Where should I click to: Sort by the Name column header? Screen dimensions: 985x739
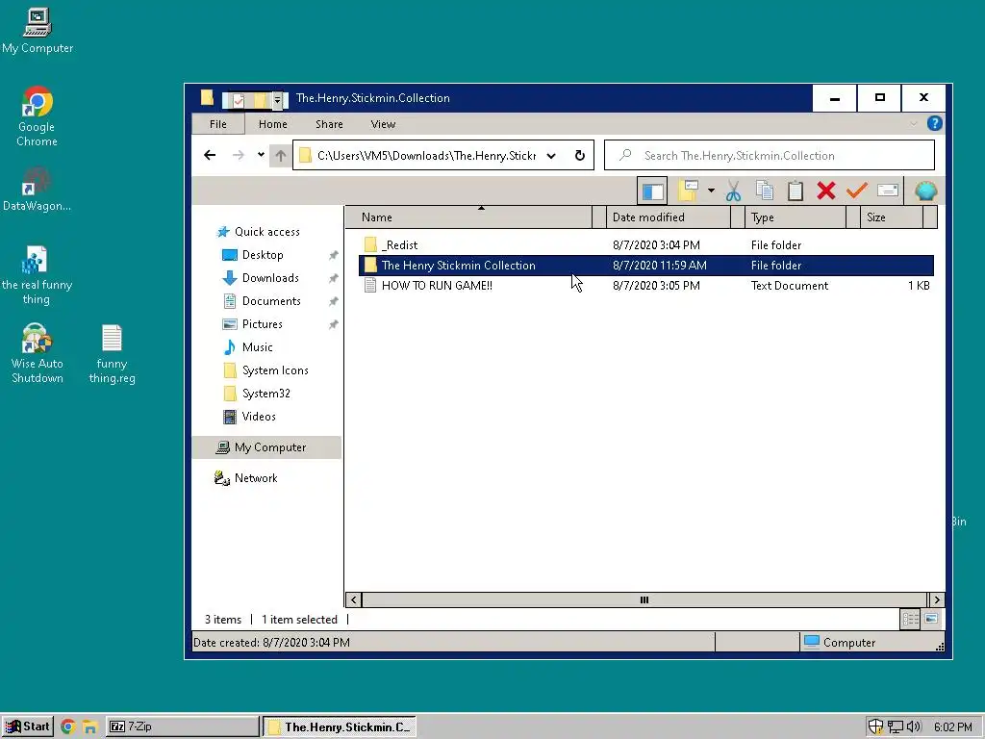coord(468,217)
